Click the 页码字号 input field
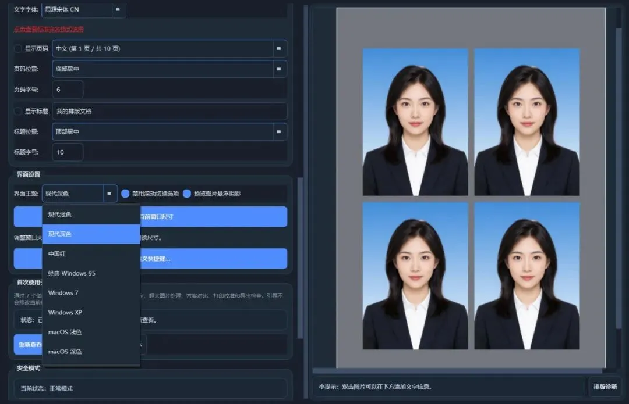Image resolution: width=629 pixels, height=404 pixels. 68,90
